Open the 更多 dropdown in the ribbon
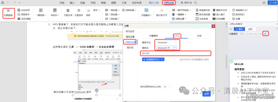The height and width of the screenshot is (102, 278). coord(97,10)
